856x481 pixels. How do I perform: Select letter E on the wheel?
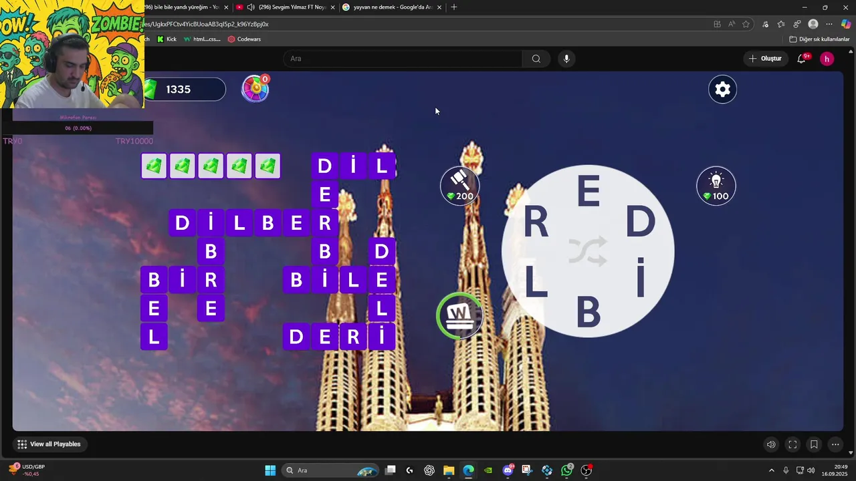(x=588, y=192)
